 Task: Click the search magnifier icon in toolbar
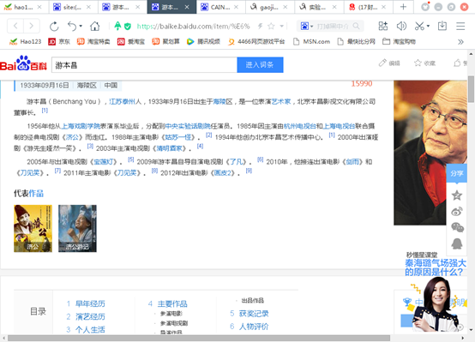click(x=357, y=27)
